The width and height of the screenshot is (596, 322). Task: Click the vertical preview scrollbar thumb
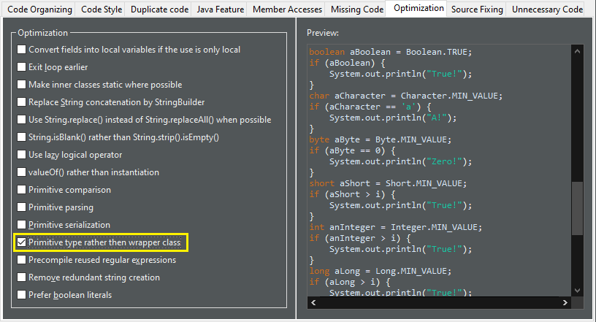[x=577, y=208]
